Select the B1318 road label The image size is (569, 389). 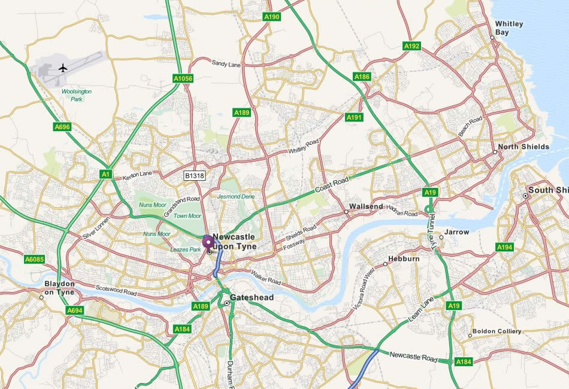coord(195,176)
